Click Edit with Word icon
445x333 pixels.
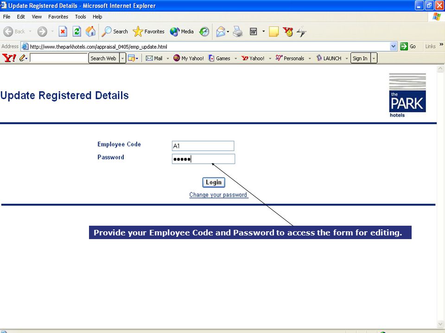tap(253, 31)
